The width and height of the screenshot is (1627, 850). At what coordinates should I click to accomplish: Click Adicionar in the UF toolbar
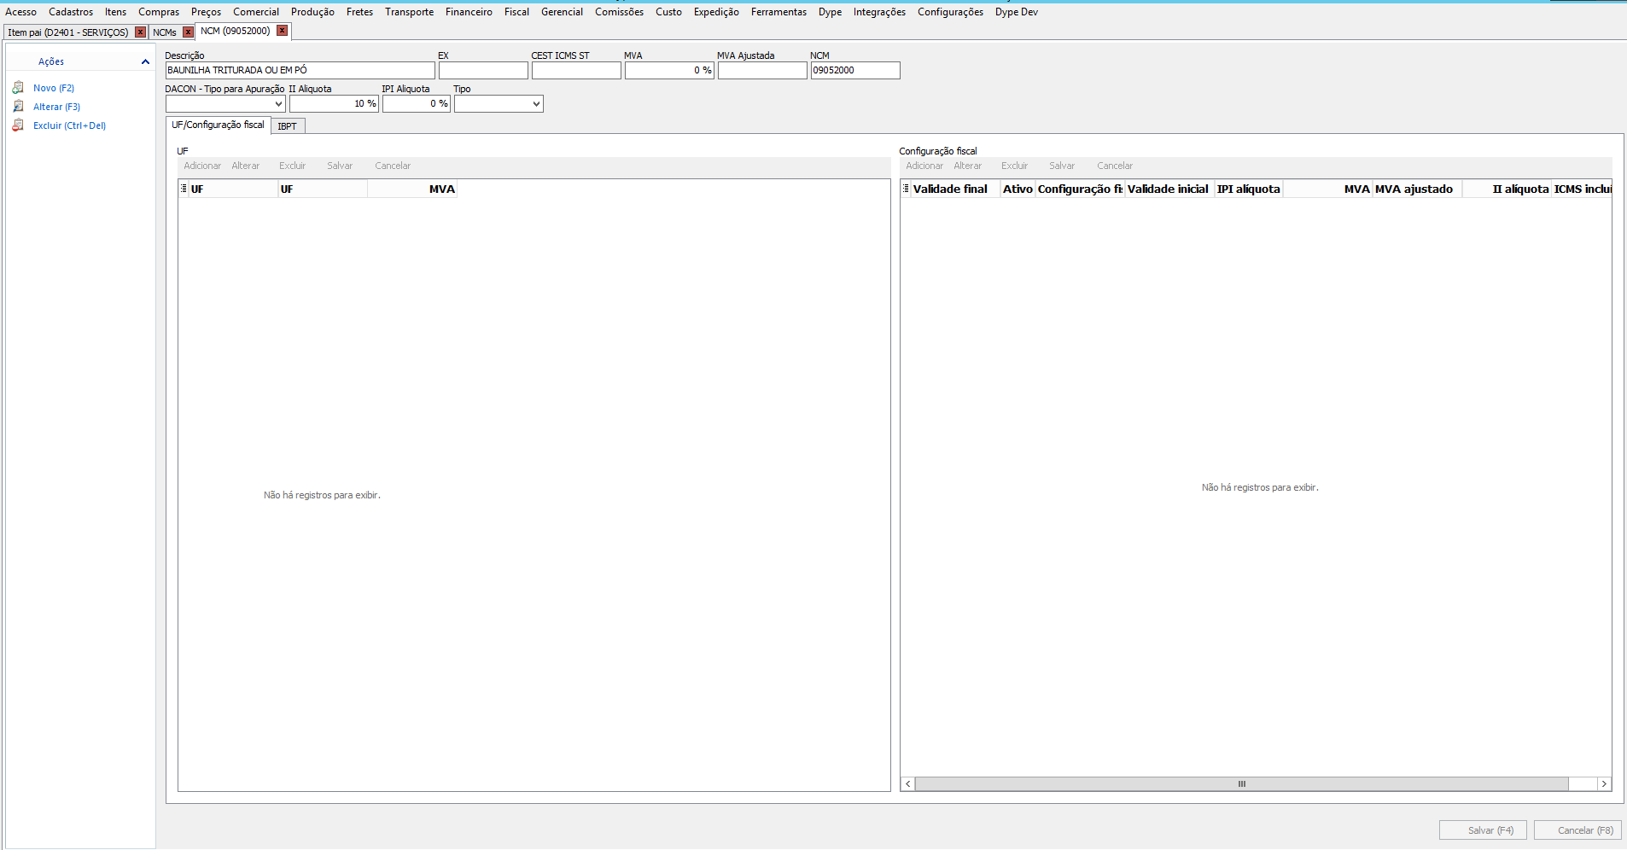pos(202,166)
